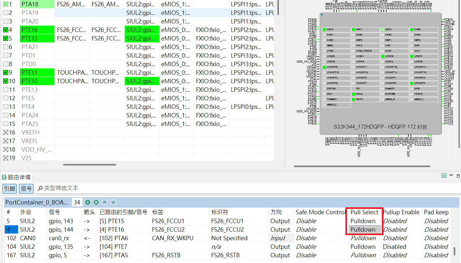Viewport: 461px width, 263px height.
Task: Add a new row to PortContainer_0_BOA routing table
Action: pos(88,203)
